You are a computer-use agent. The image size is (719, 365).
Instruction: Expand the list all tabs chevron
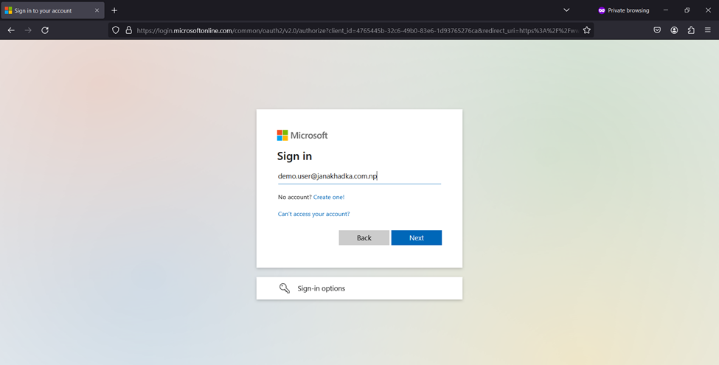[566, 10]
